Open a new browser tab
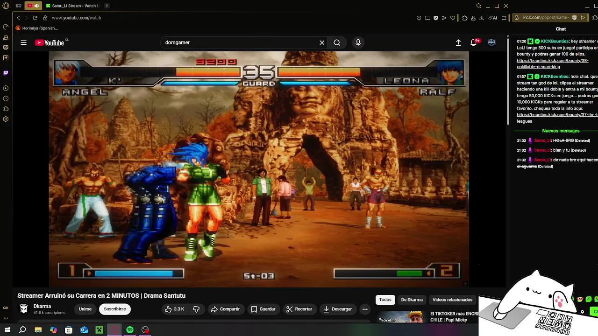 click(x=107, y=6)
